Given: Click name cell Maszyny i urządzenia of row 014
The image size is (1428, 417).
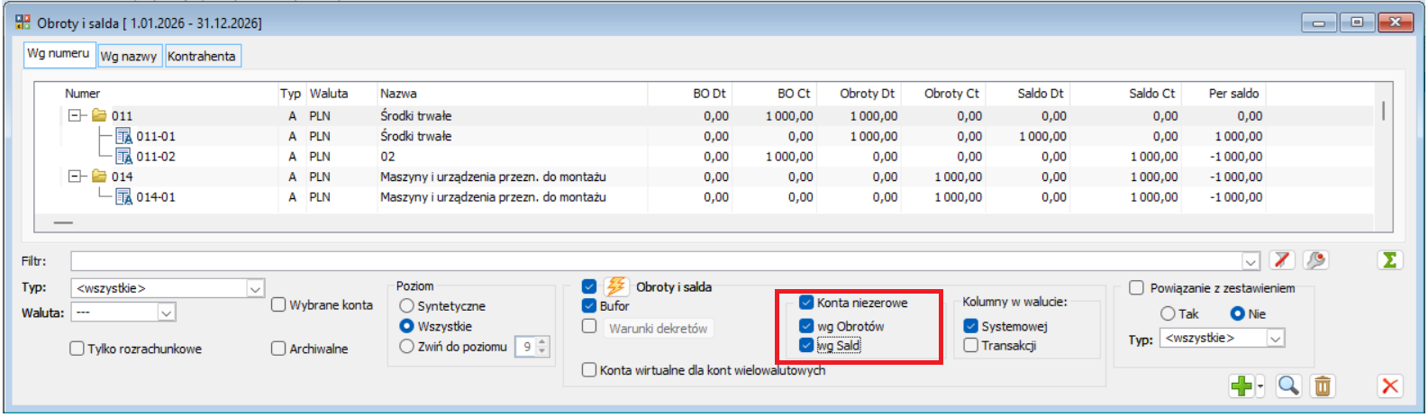Looking at the screenshot, I should pos(493,177).
